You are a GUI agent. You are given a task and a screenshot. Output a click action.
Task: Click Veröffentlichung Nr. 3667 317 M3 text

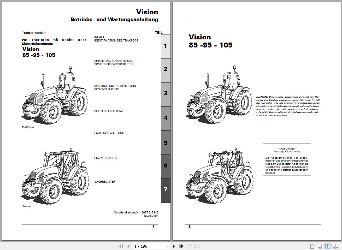pyautogui.click(x=136, y=212)
